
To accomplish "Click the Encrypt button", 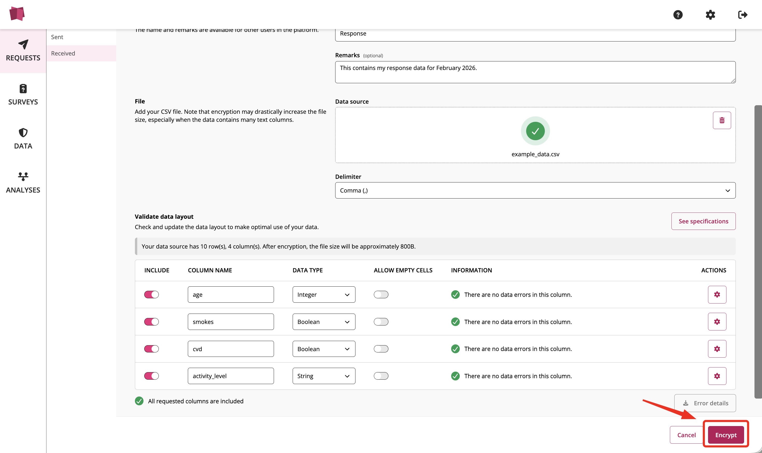I will 726,435.
